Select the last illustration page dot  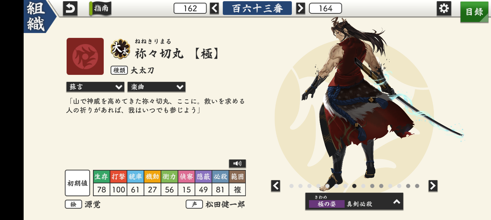coord(417,186)
